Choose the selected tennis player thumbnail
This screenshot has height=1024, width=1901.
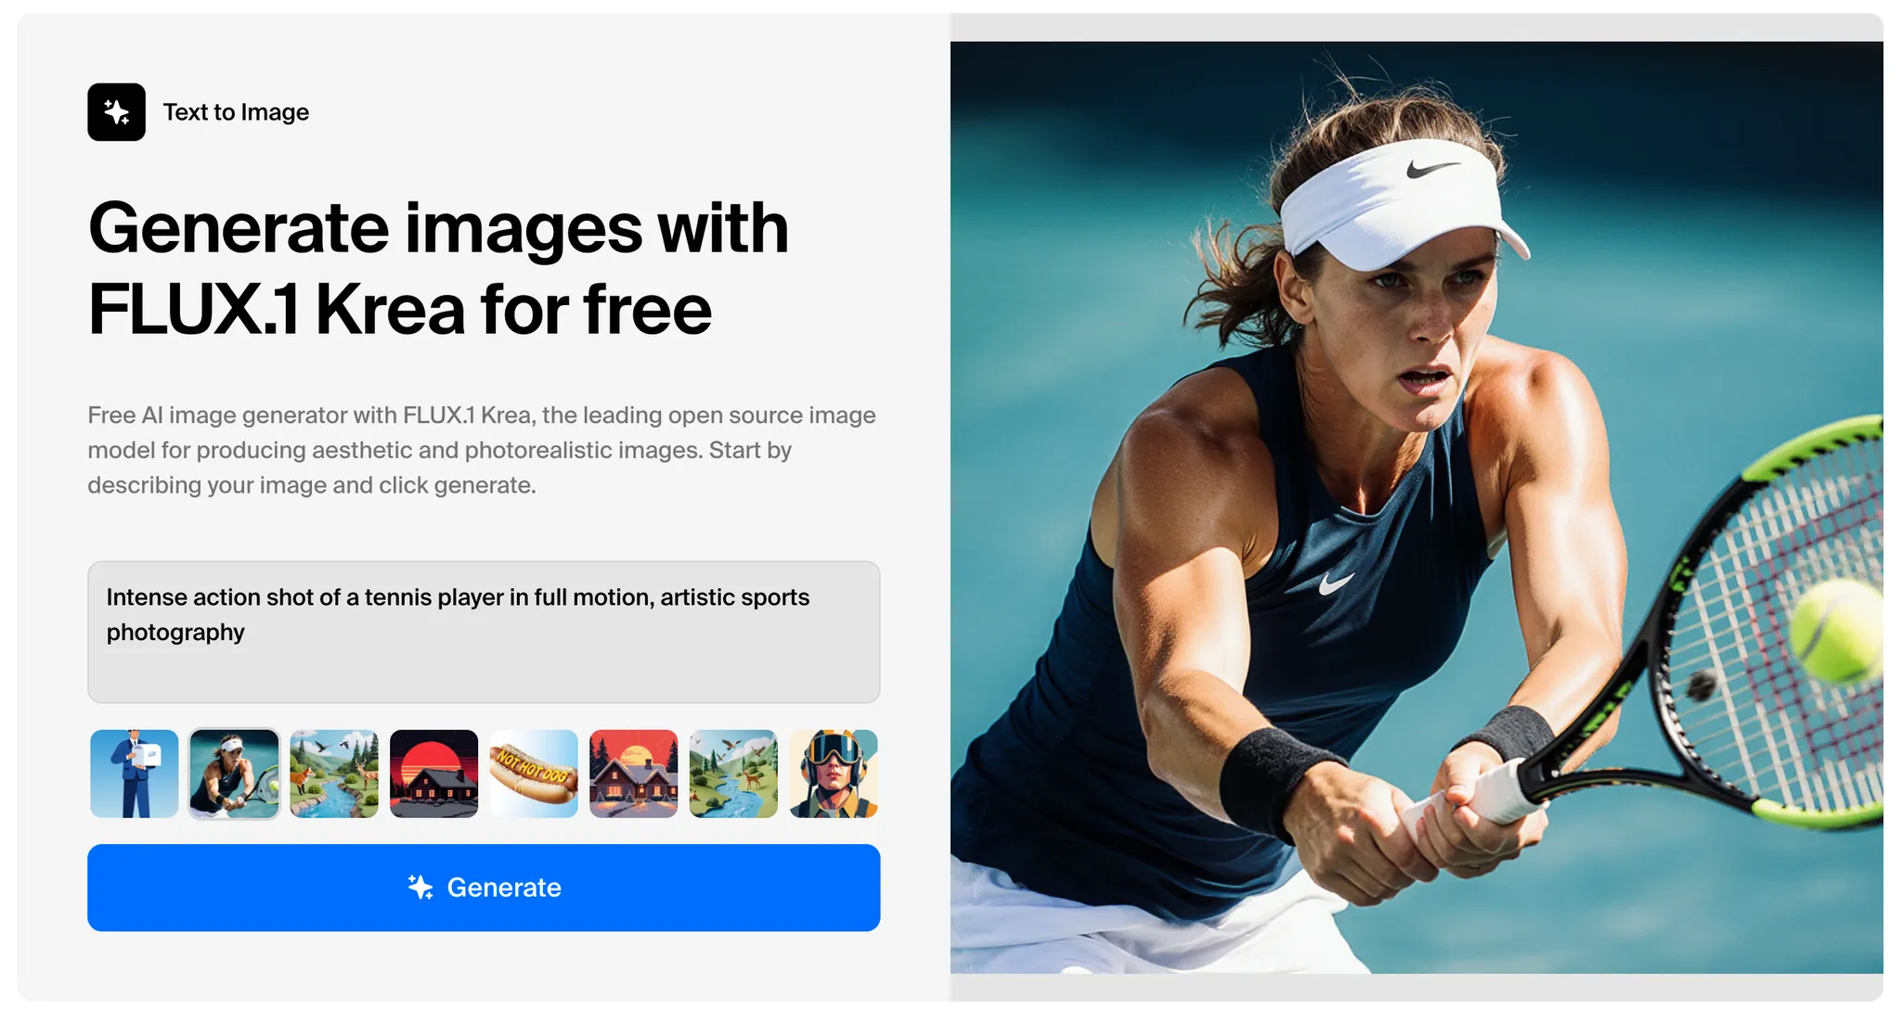pyautogui.click(x=234, y=774)
